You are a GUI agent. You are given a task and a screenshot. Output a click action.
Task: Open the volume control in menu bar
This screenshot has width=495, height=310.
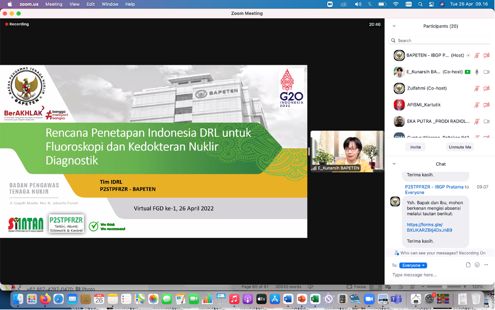[358, 4]
